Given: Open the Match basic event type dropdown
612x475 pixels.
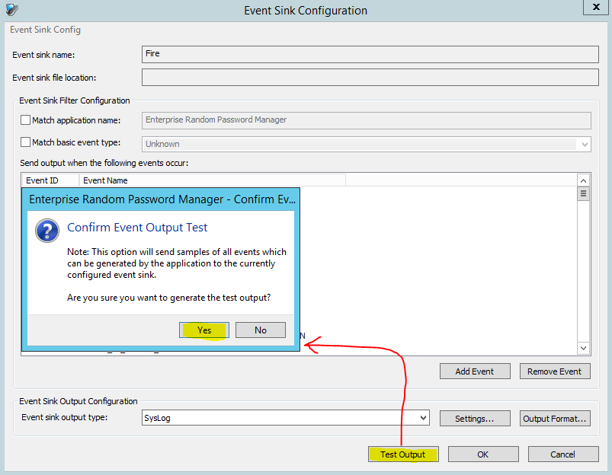Looking at the screenshot, I should point(584,145).
